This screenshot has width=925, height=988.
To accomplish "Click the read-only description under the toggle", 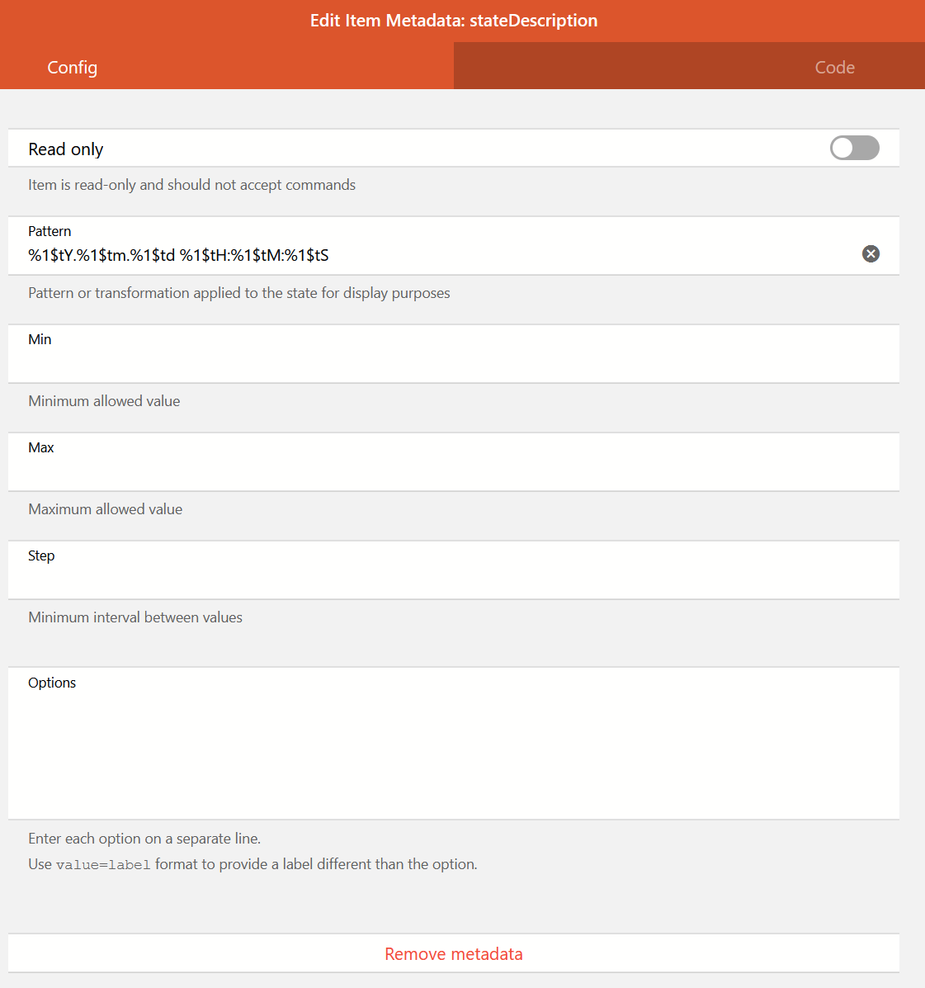I will pyautogui.click(x=191, y=185).
